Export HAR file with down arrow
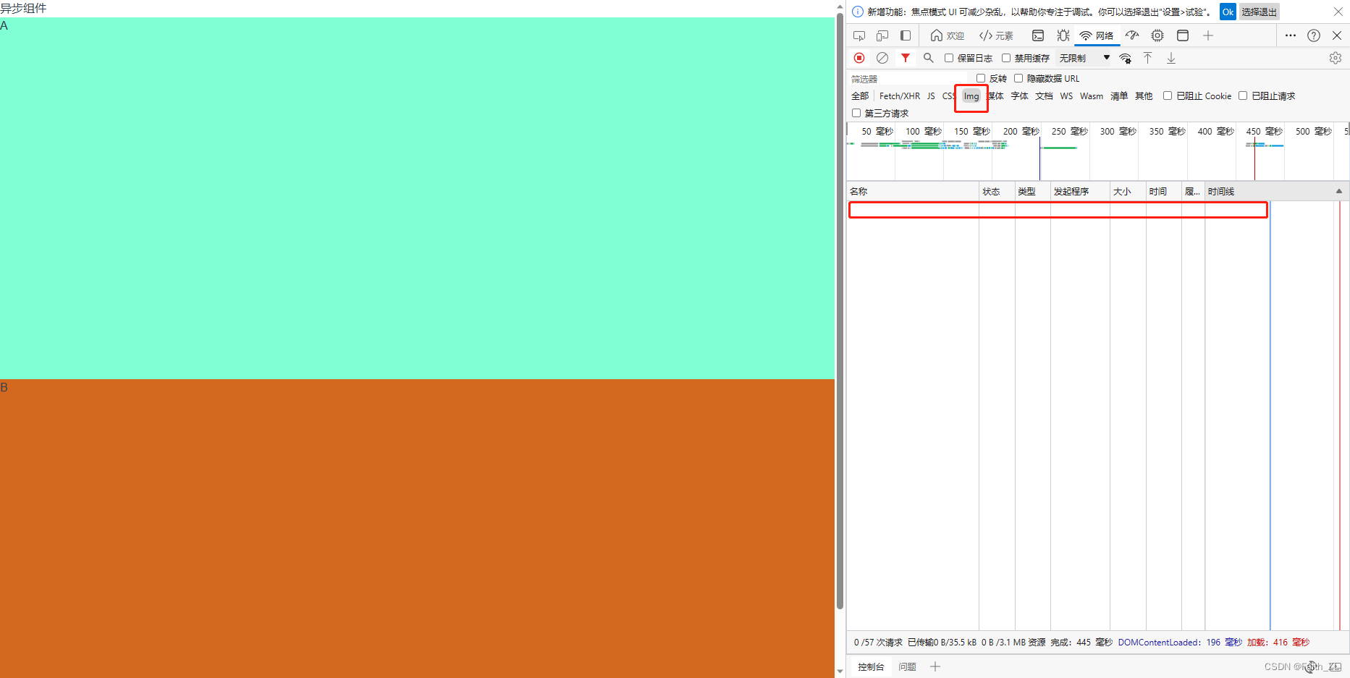 (x=1170, y=58)
